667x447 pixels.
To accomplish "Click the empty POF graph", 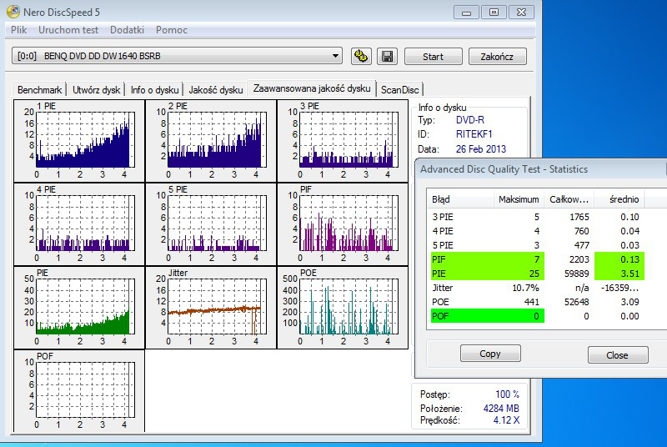I will point(79,391).
